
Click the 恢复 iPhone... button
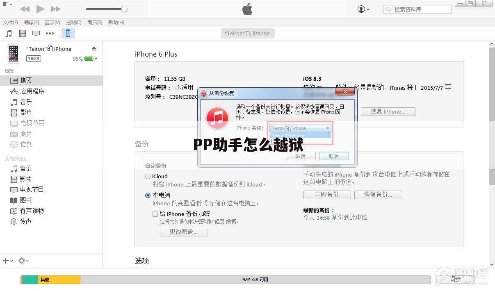[x=388, y=111]
